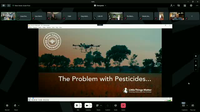Expand the Camera options chevron
200x112 pixels.
(x=91, y=105)
